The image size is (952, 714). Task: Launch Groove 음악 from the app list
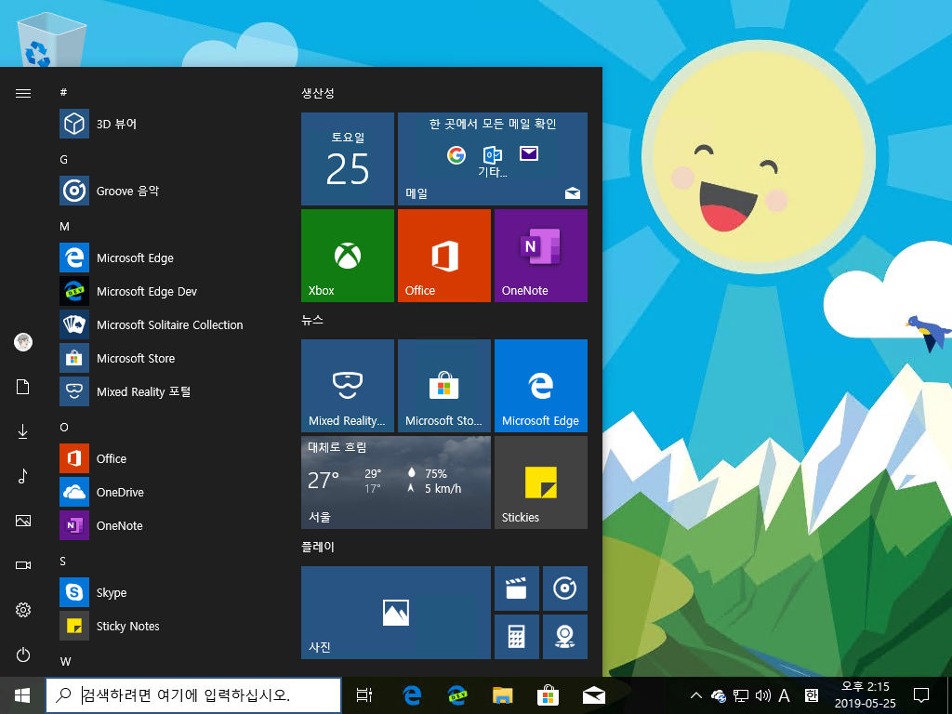click(164, 191)
